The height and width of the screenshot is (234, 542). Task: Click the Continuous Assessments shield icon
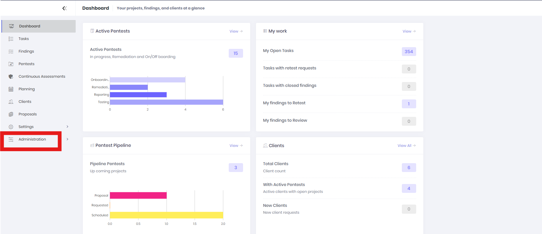point(11,77)
